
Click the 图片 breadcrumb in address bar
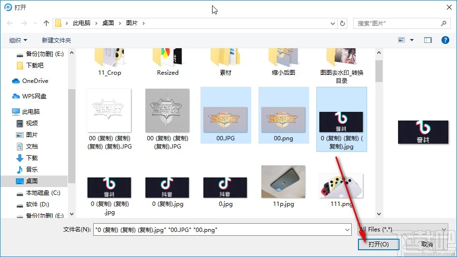132,23
